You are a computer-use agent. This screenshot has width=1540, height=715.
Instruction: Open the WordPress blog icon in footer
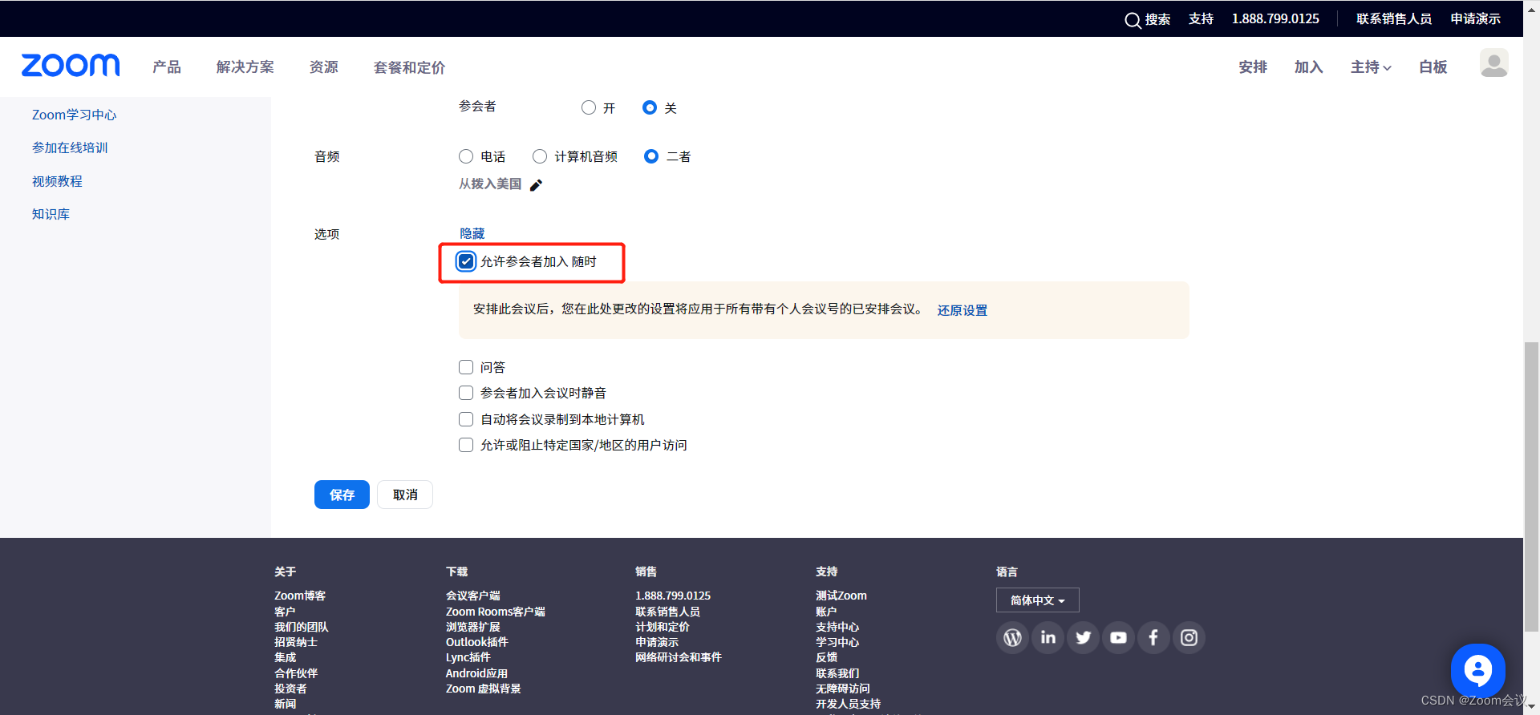tap(1012, 638)
